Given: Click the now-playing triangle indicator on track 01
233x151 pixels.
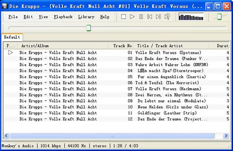Looking at the screenshot, I should [10, 52].
